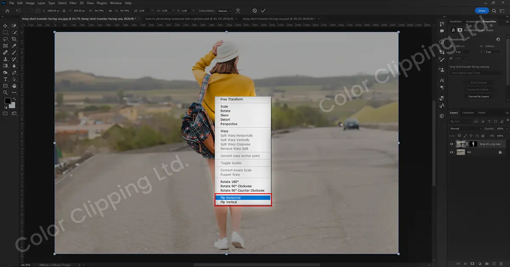Screen dimensions: 510x267
Task: Select the Clone Stamp tool
Action: coord(6,59)
